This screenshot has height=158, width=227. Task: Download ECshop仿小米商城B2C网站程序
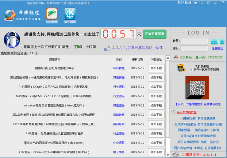tap(156, 152)
